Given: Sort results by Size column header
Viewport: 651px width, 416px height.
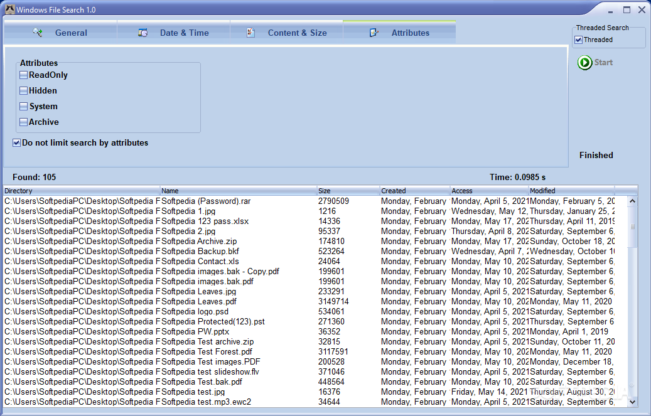Looking at the screenshot, I should tap(349, 191).
